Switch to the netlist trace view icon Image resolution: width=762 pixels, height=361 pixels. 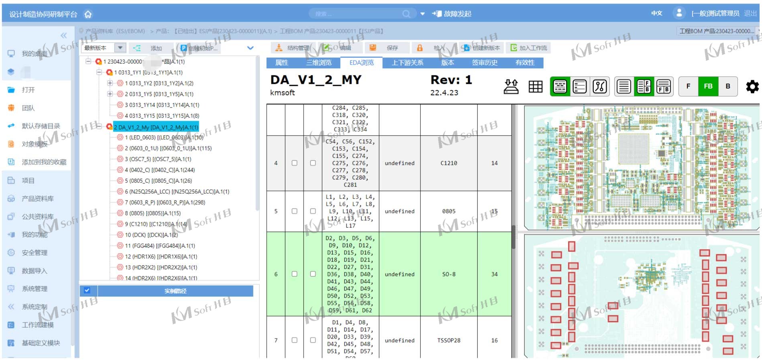tap(600, 86)
